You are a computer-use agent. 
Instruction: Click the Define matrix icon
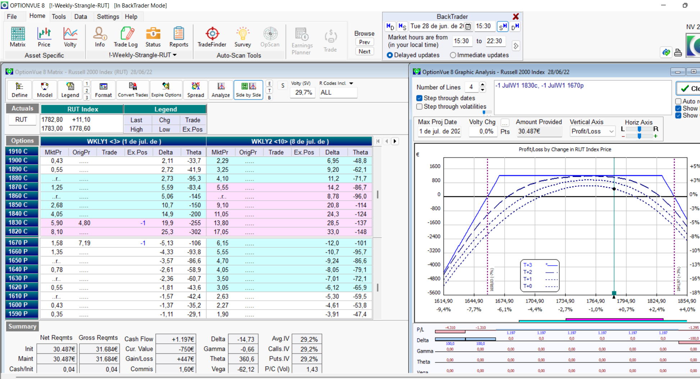click(19, 89)
